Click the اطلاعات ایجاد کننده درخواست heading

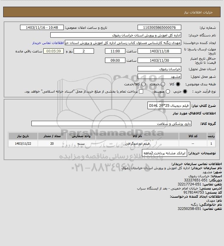pos(196,197)
